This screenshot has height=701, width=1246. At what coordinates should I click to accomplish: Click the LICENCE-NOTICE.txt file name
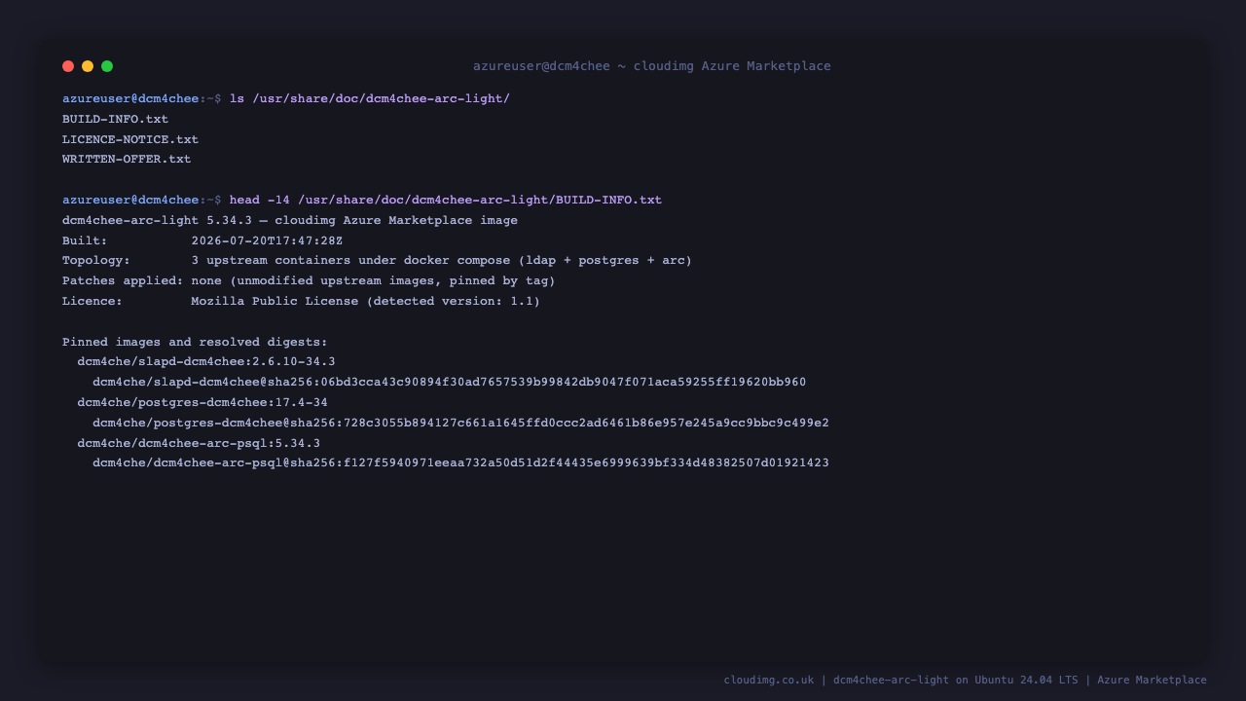point(130,139)
